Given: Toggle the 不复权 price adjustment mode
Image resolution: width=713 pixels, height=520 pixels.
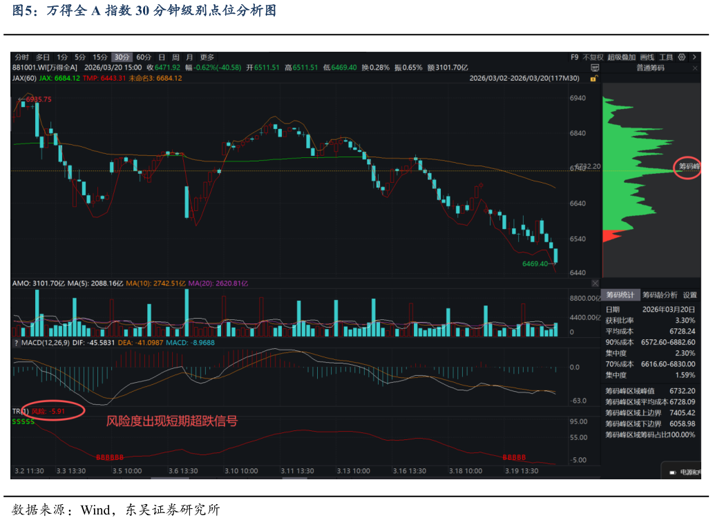Looking at the screenshot, I should coord(593,57).
